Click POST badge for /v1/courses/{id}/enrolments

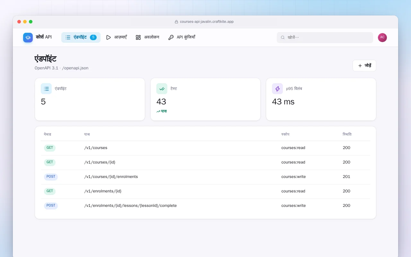coord(51,177)
